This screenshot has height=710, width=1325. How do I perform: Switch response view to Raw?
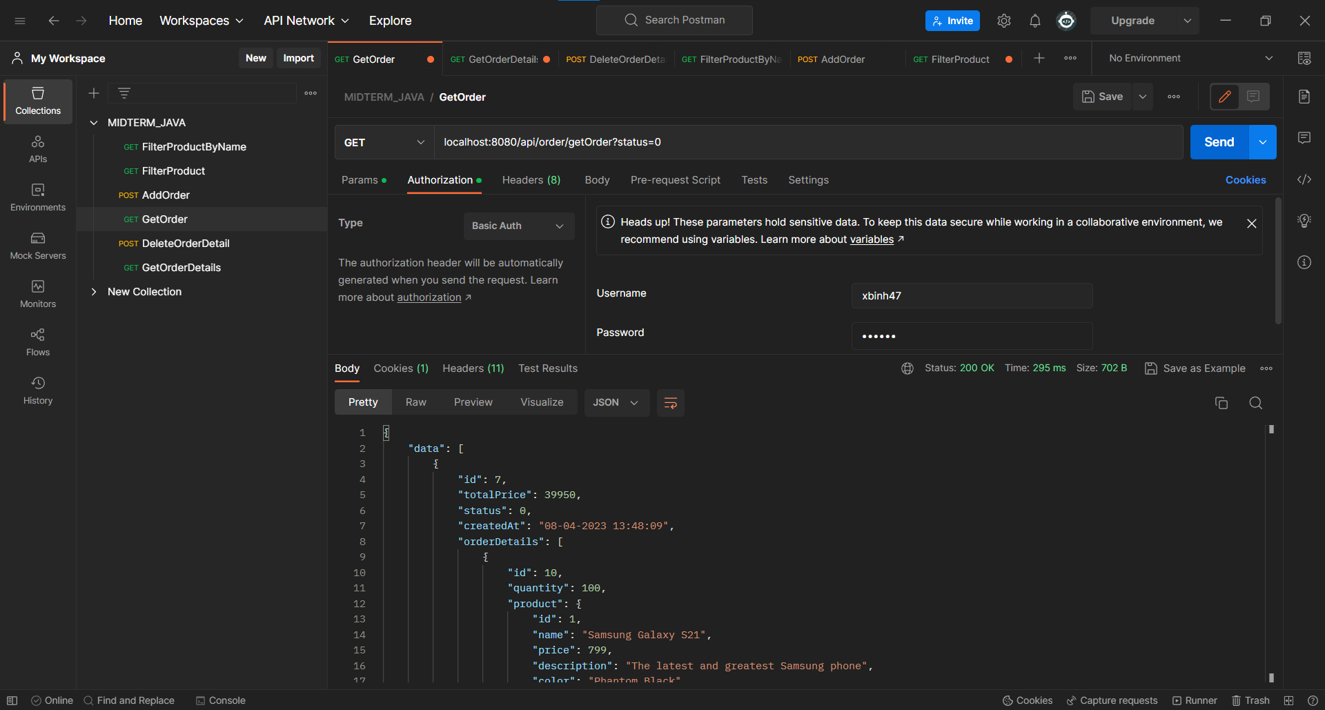[x=416, y=403]
